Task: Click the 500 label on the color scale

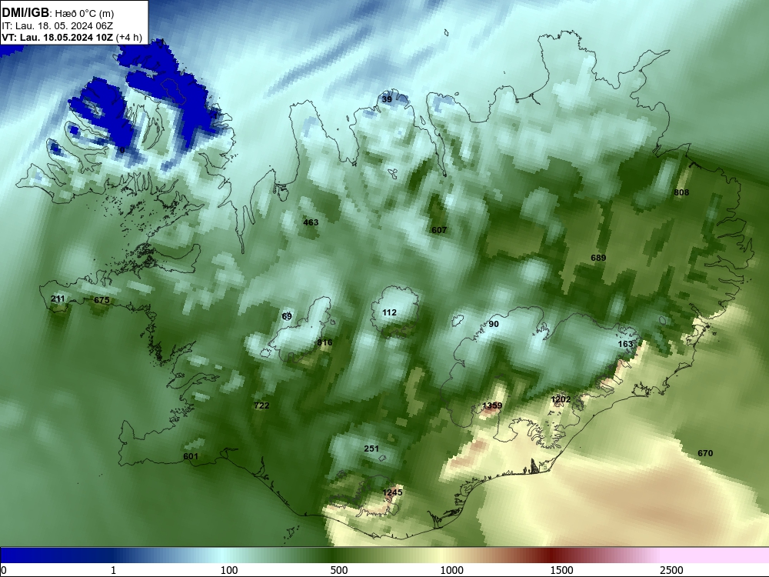Action: pos(339,570)
